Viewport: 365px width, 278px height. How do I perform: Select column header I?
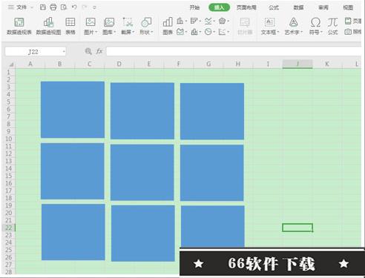[x=268, y=64]
